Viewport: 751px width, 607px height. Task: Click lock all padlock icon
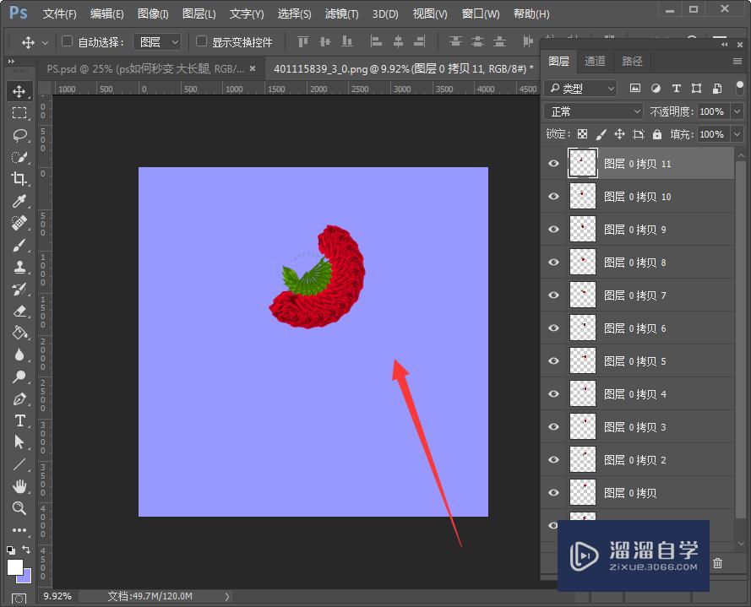(657, 134)
